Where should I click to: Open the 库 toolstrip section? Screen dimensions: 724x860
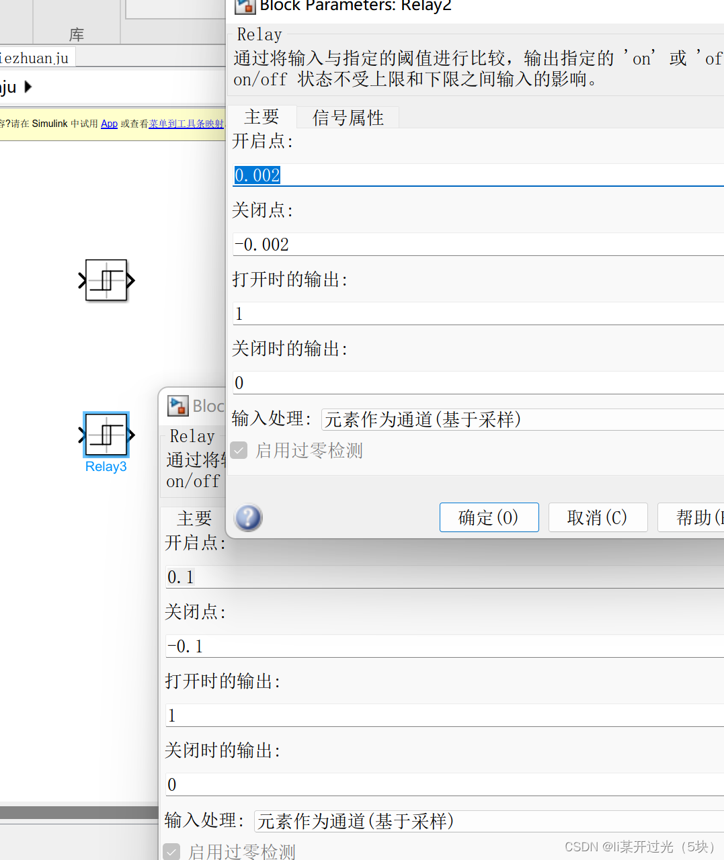click(77, 34)
